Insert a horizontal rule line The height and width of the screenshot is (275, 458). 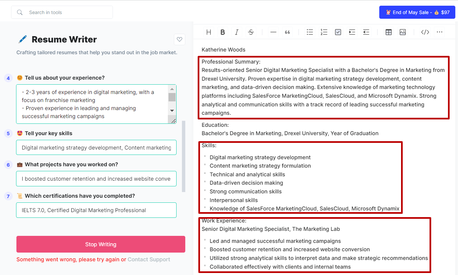[x=273, y=32]
